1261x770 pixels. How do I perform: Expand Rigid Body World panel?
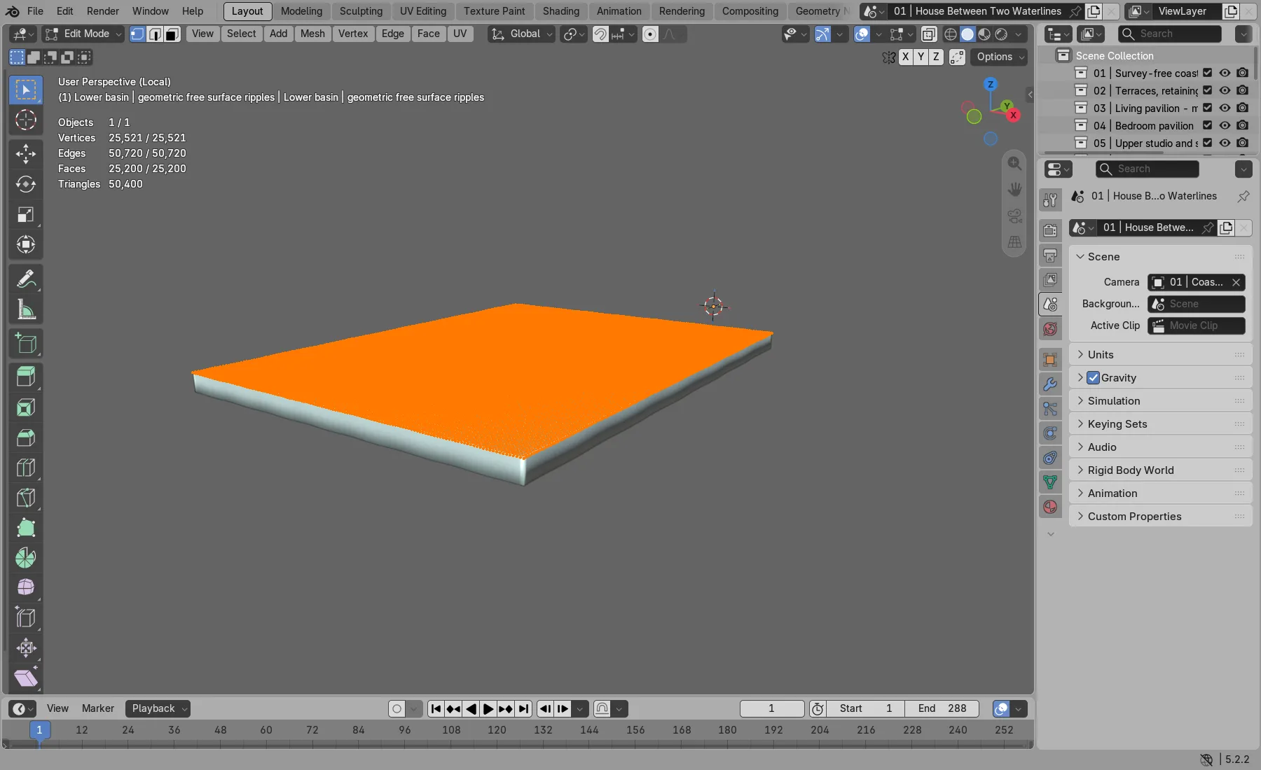[1160, 470]
